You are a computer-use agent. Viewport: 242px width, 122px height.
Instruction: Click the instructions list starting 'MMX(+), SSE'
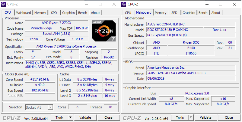tap(71, 65)
